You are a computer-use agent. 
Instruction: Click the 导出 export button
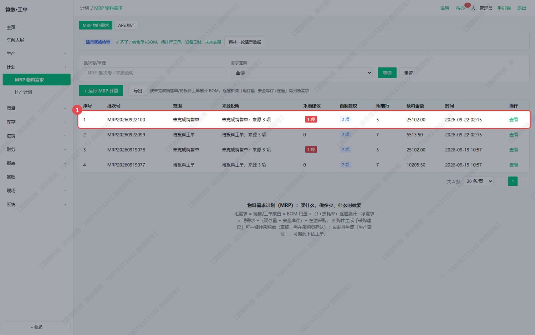[x=138, y=91]
